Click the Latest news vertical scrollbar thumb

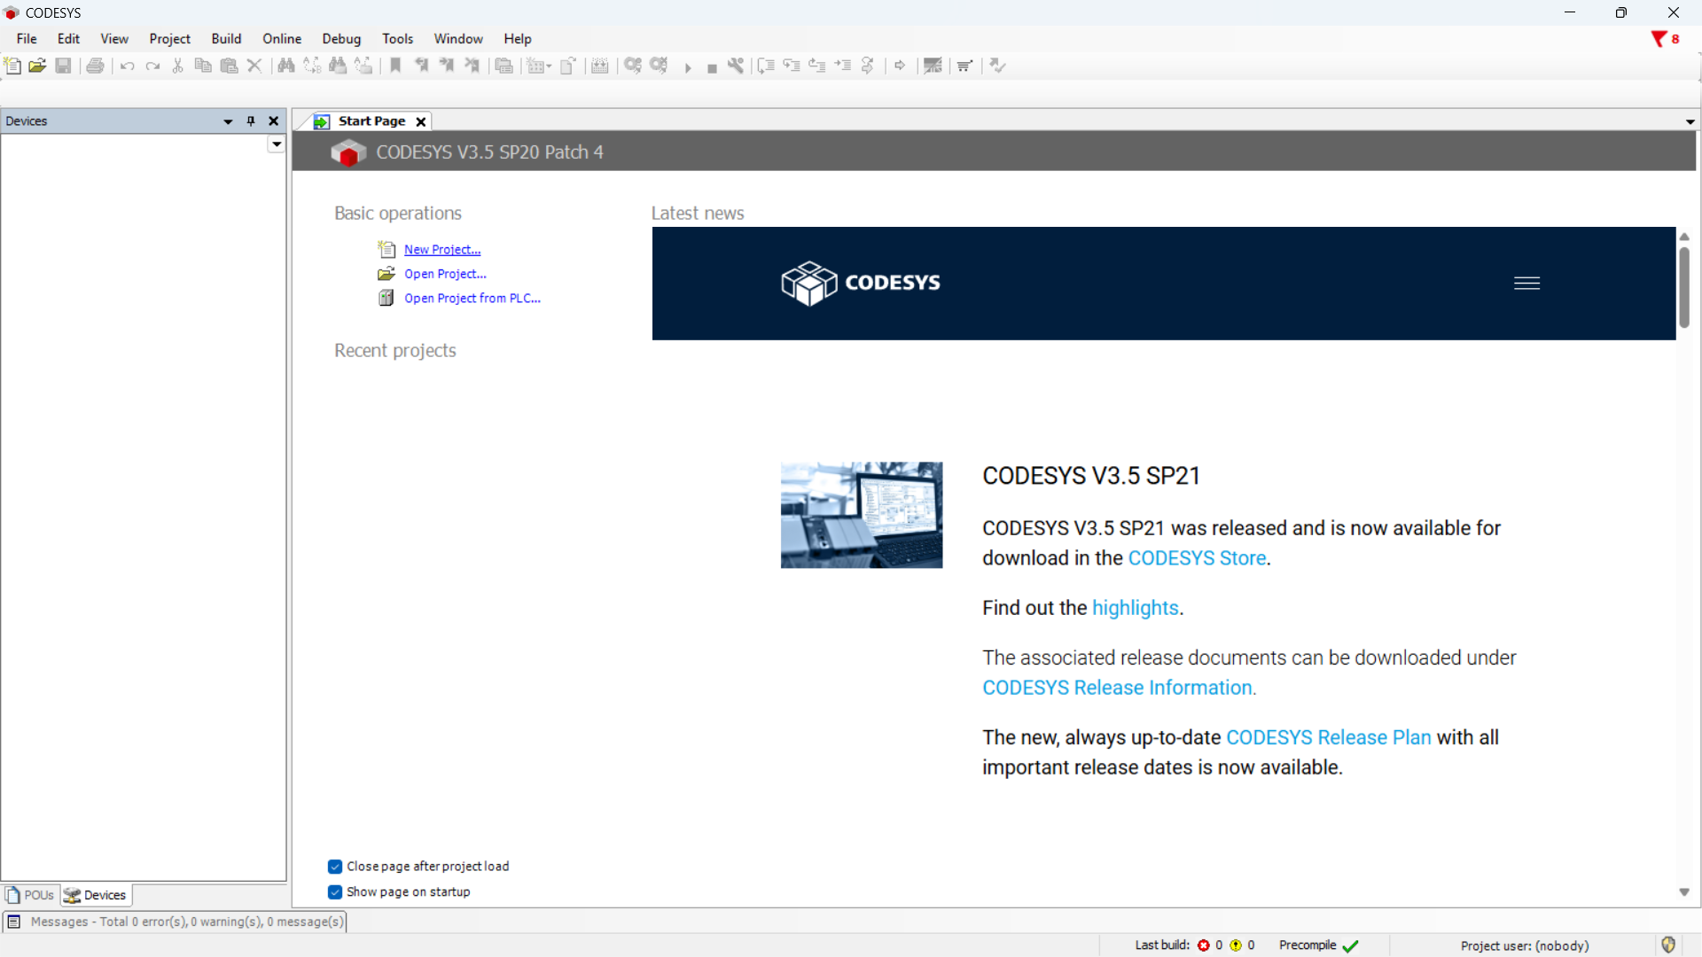(x=1684, y=288)
